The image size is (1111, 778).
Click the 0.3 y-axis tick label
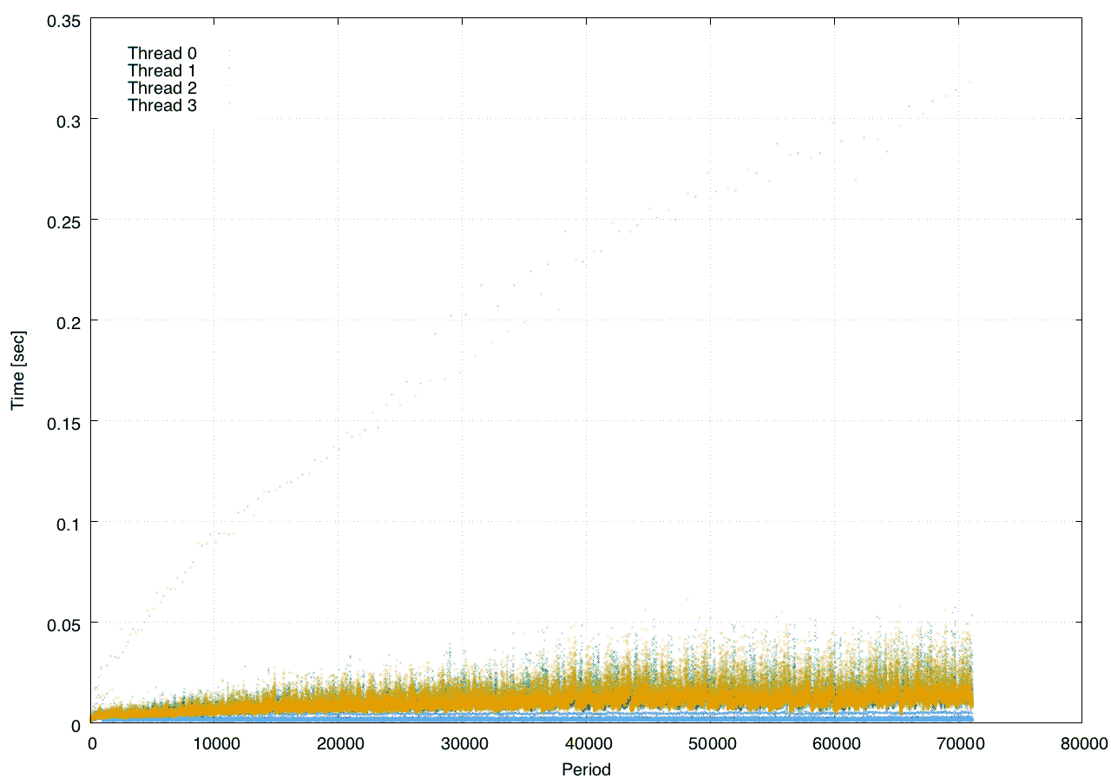pyautogui.click(x=67, y=120)
